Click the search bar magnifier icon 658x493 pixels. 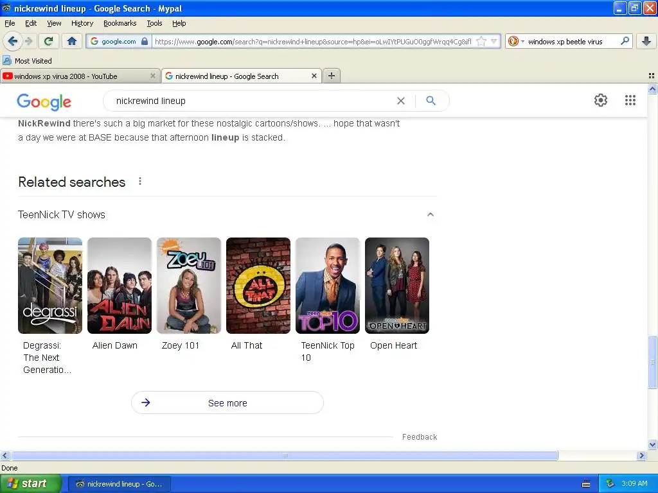pos(625,41)
